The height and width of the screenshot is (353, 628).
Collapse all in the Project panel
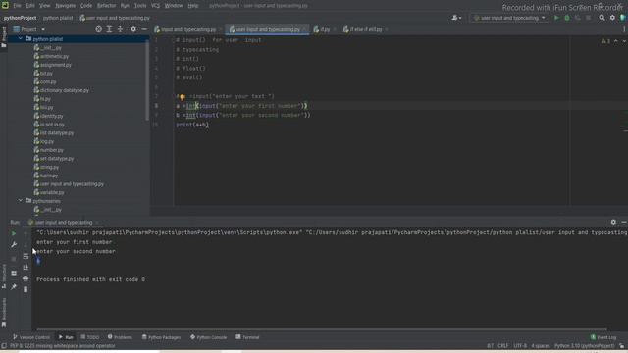pyautogui.click(x=120, y=29)
